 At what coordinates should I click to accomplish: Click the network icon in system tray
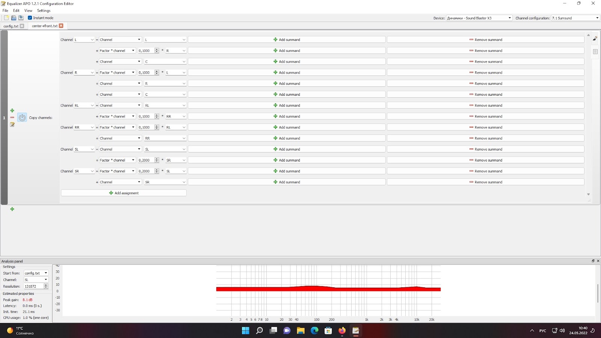(x=554, y=330)
